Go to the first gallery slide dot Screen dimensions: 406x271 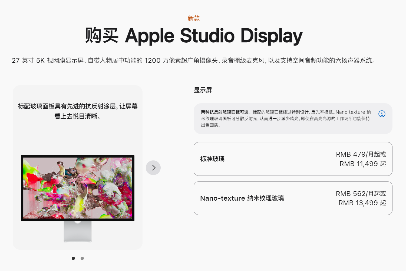pos(73,258)
